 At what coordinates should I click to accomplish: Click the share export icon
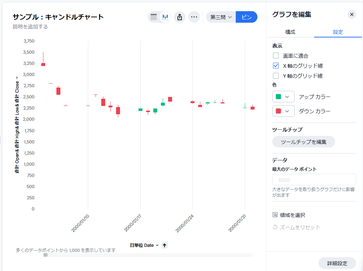point(180,17)
